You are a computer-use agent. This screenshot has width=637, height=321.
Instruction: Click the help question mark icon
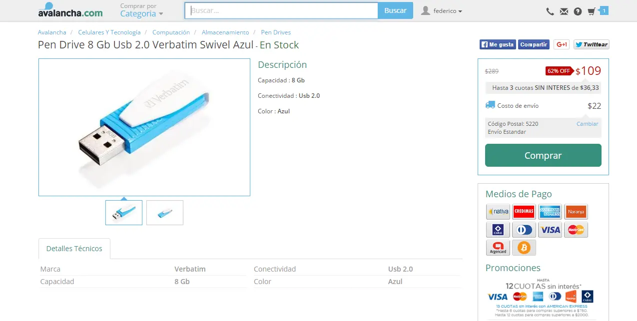point(578,11)
